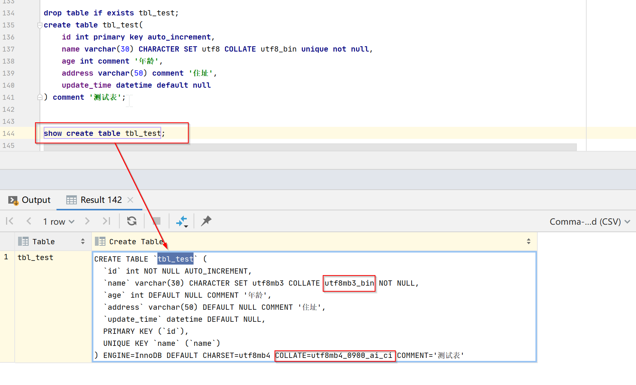Reload the result page
The image size is (636, 385).
(132, 221)
